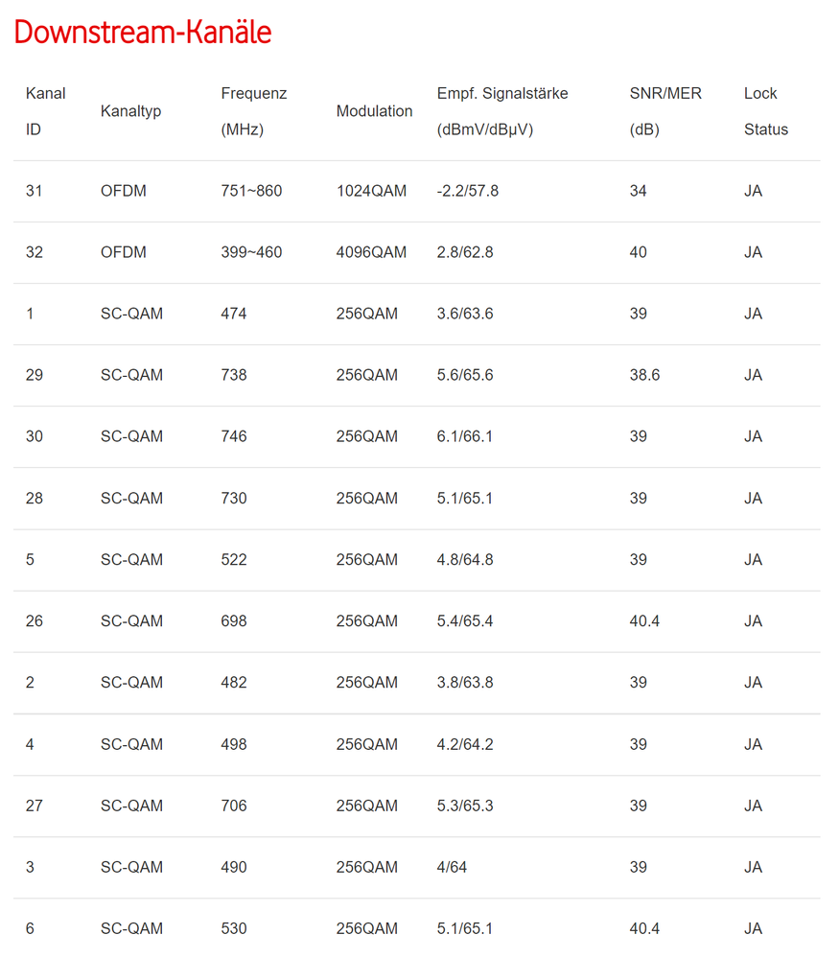Image resolution: width=839 pixels, height=958 pixels.
Task: Click frequency range 751~860
Action: click(251, 191)
